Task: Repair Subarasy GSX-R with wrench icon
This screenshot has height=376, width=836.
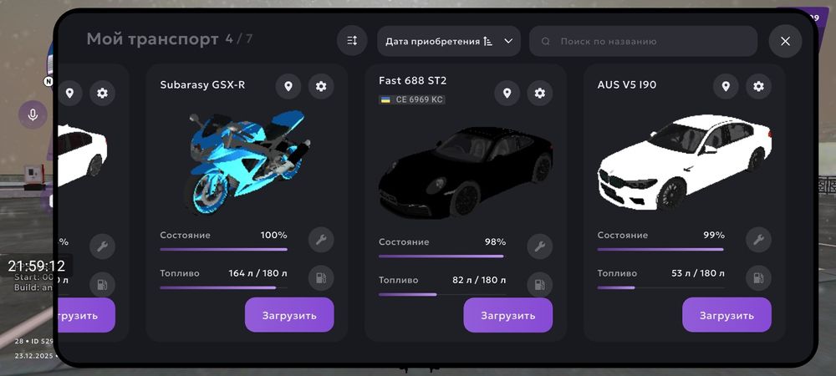Action: point(321,240)
